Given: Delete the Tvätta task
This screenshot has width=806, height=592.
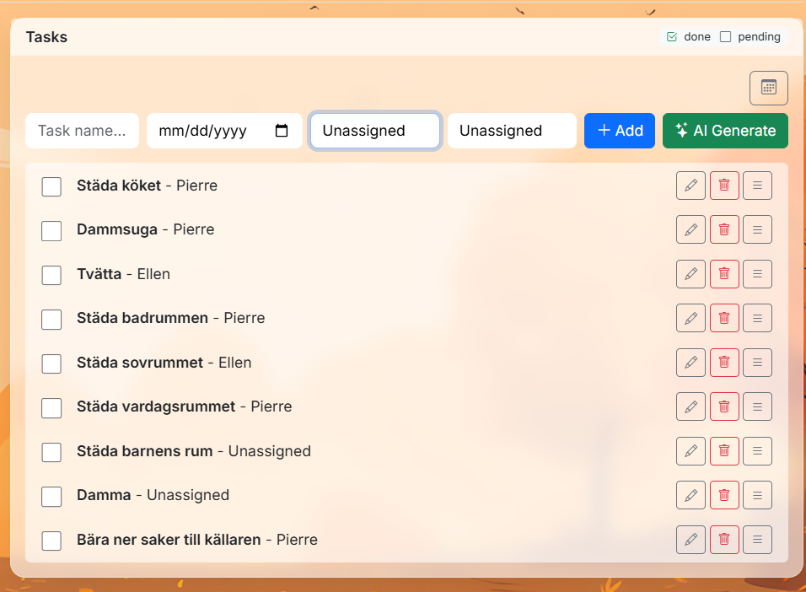Looking at the screenshot, I should (724, 273).
